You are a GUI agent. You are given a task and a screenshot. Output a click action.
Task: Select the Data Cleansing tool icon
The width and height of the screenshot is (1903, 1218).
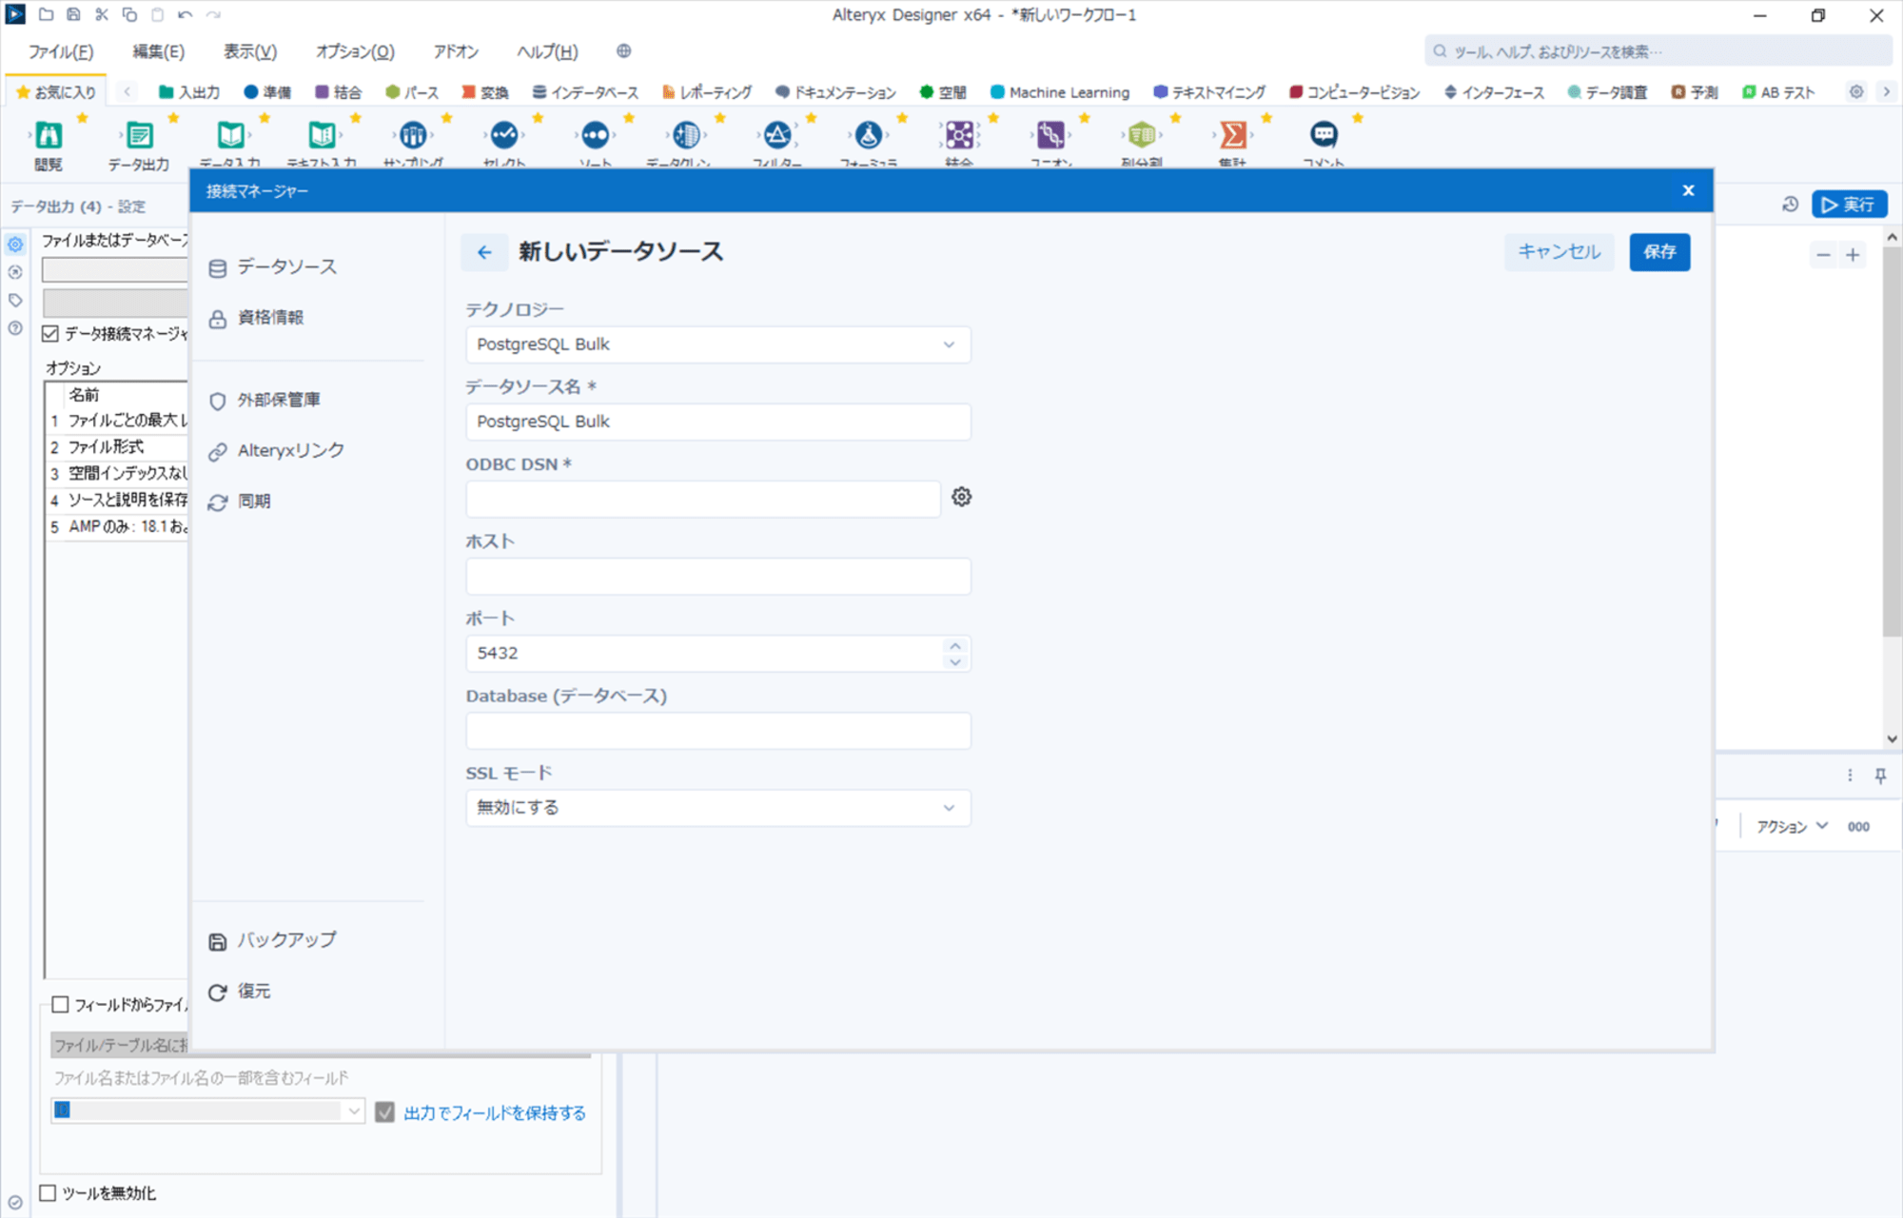tap(686, 135)
